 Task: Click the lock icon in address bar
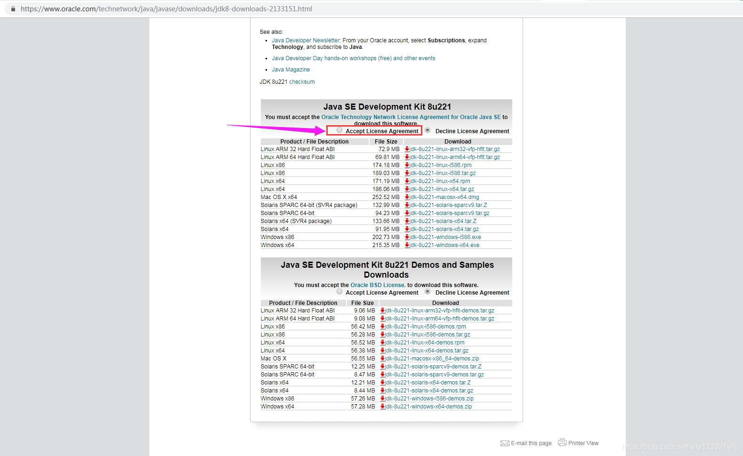point(13,9)
